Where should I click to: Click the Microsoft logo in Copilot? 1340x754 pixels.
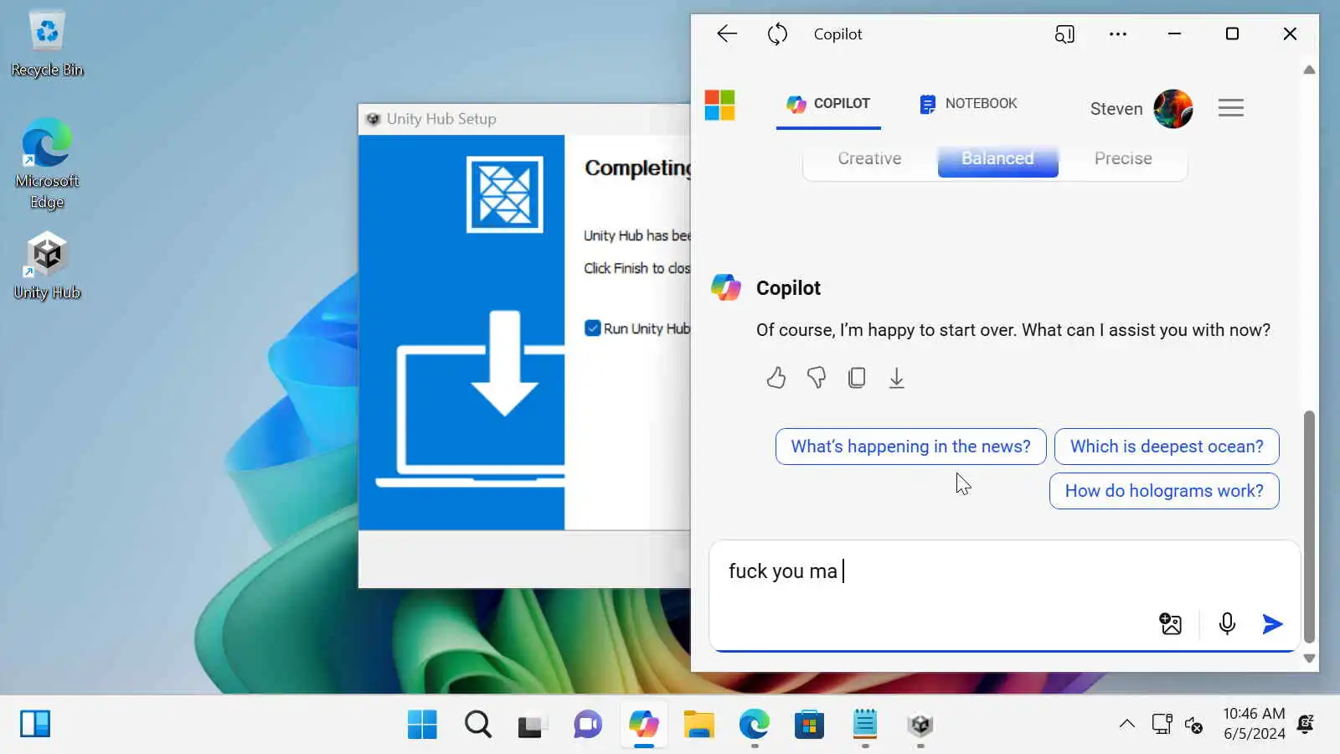(x=719, y=106)
